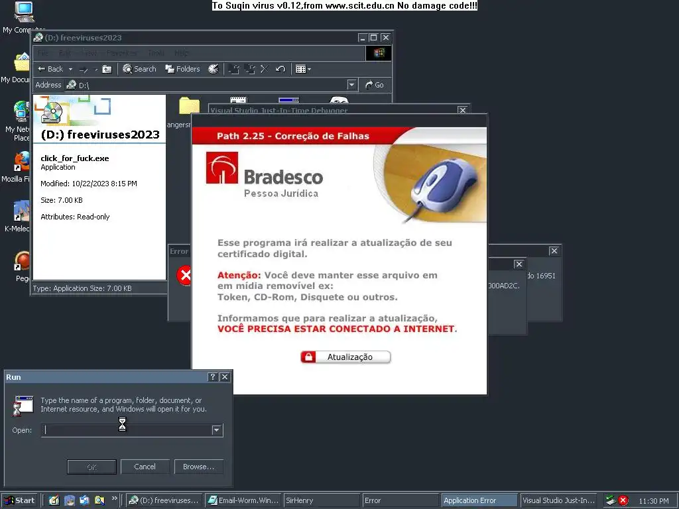Open the Back button history dropdown arrow

click(x=70, y=69)
